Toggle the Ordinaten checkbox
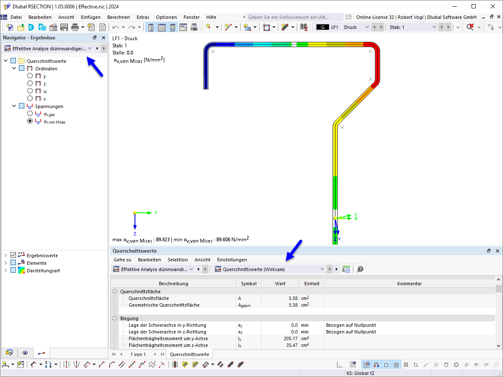This screenshot has width=503, height=377. click(22, 68)
